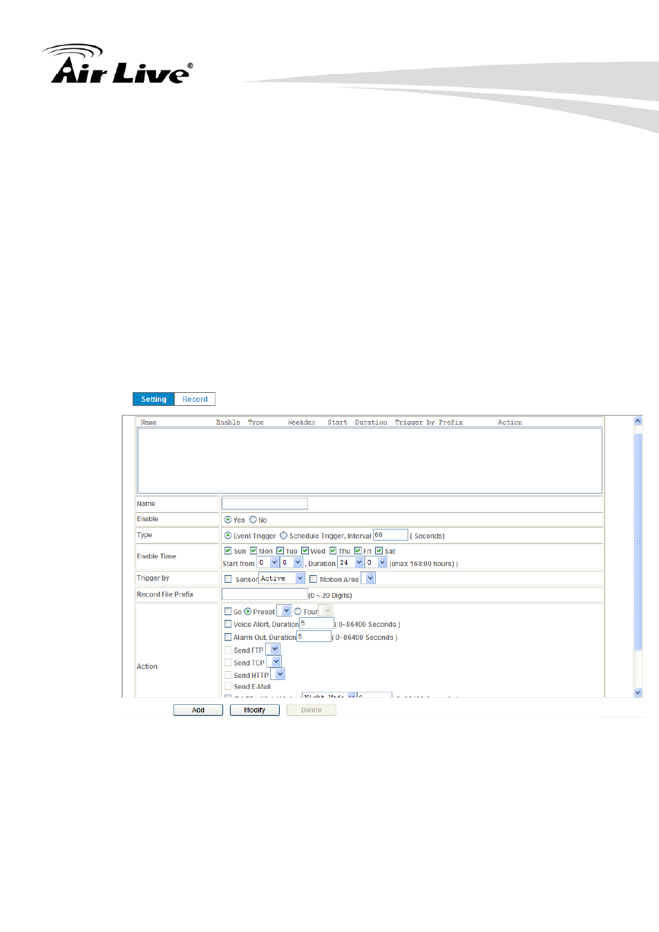Viewport: 659px width, 932px height.
Task: Open the Send HTTP dropdown
Action: 278,674
